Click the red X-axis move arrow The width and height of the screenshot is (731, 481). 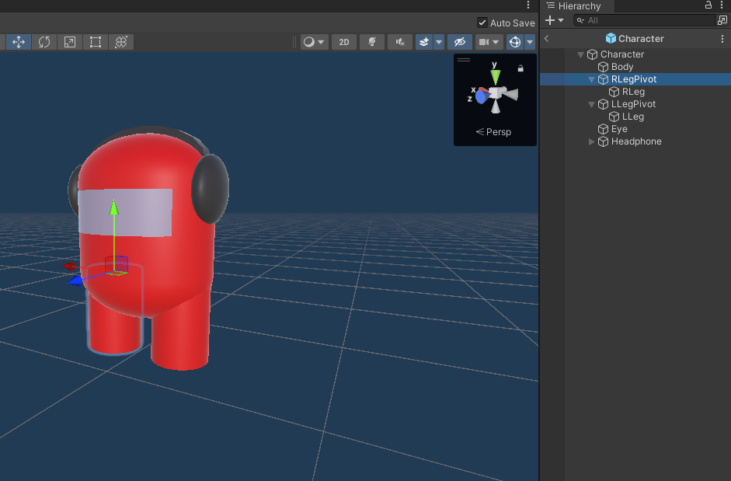[x=69, y=266]
